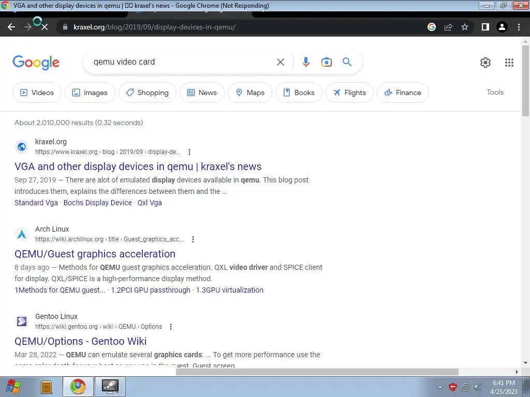Share this page via toolbar icon
The height and width of the screenshot is (397, 530).
pyautogui.click(x=448, y=27)
